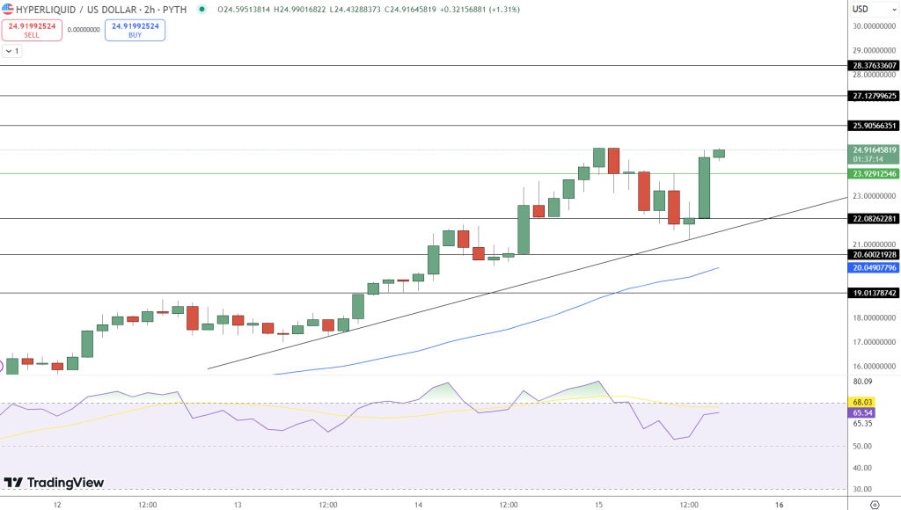Click the spread value 0.00000000 between SELL and BUY
The image size is (901, 510).
(84, 29)
